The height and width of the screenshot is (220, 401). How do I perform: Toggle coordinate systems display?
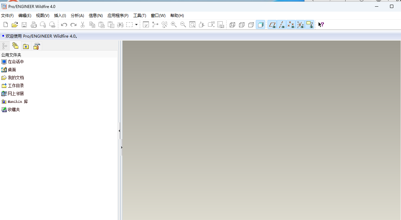pos(300,25)
